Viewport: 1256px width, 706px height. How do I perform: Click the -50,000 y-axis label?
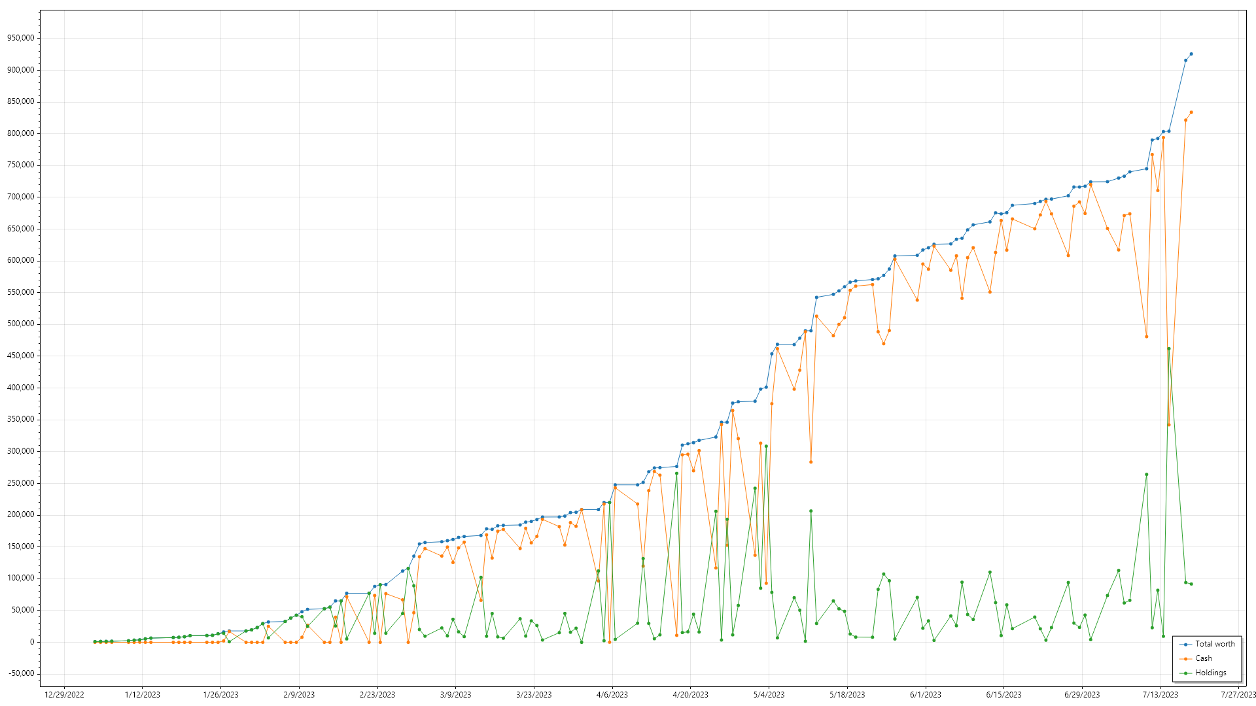pyautogui.click(x=21, y=674)
